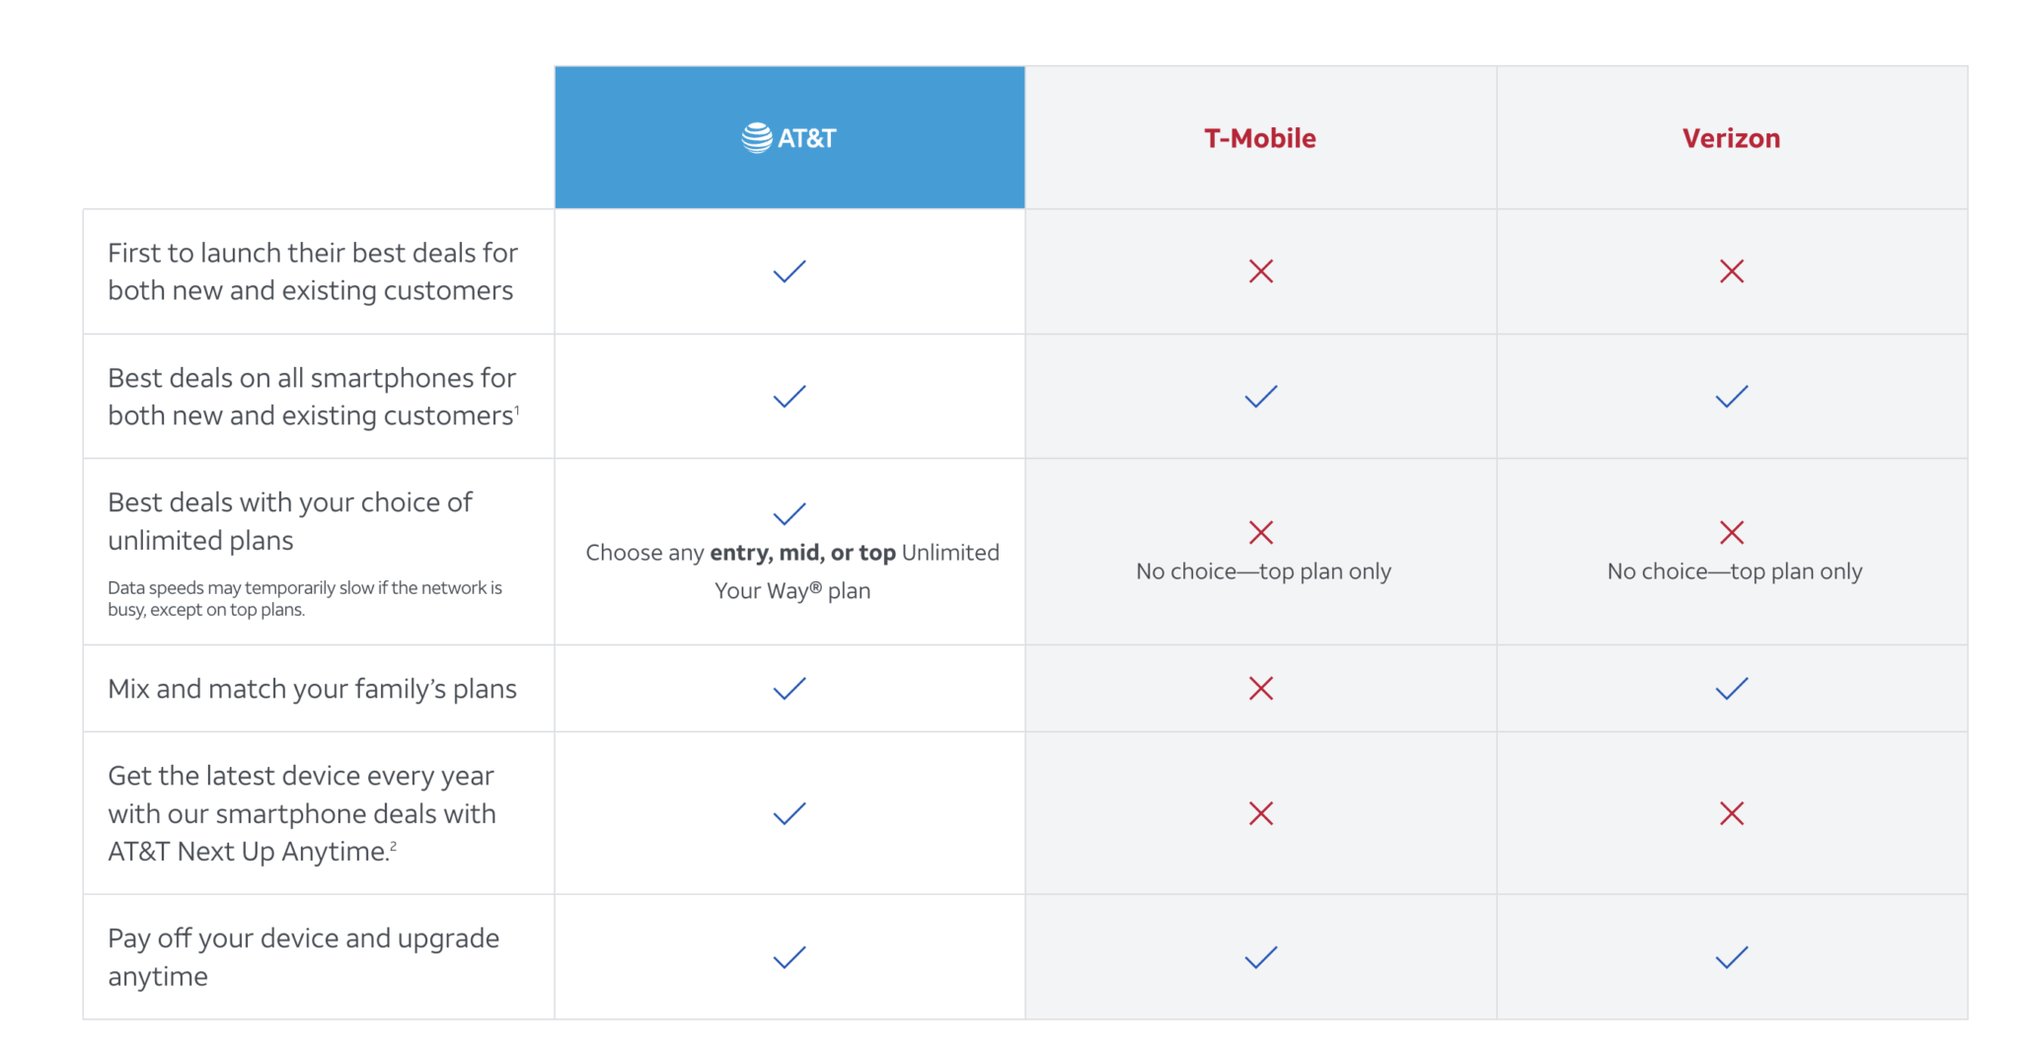This screenshot has height=1056, width=2021.
Task: Click T-Mobile red X for first to launch
Action: tap(1260, 271)
